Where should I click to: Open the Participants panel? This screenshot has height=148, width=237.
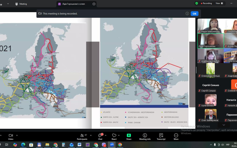point(82,136)
